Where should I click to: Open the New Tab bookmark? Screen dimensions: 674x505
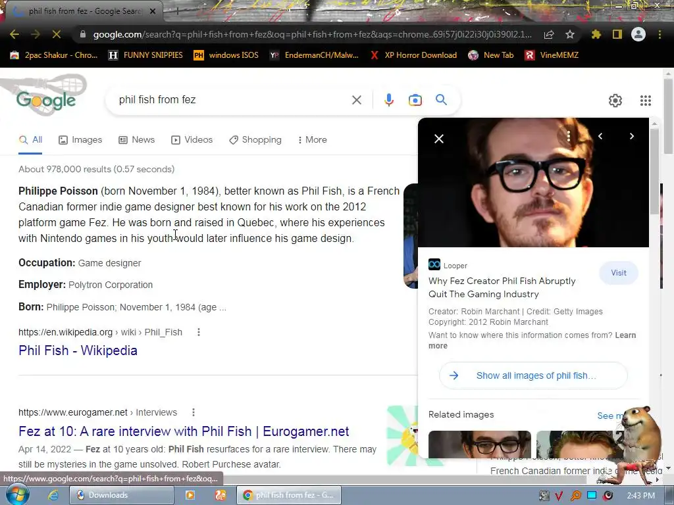[491, 55]
